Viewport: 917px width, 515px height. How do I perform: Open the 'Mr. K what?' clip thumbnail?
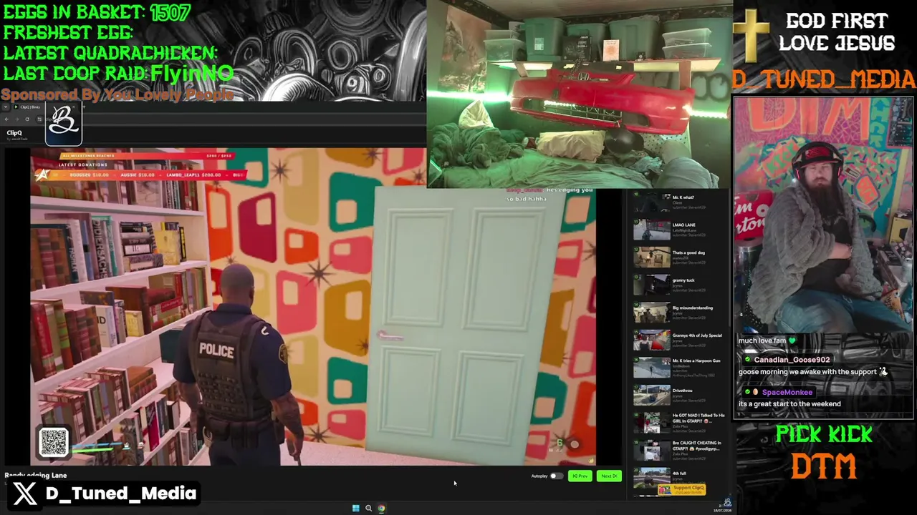click(651, 202)
